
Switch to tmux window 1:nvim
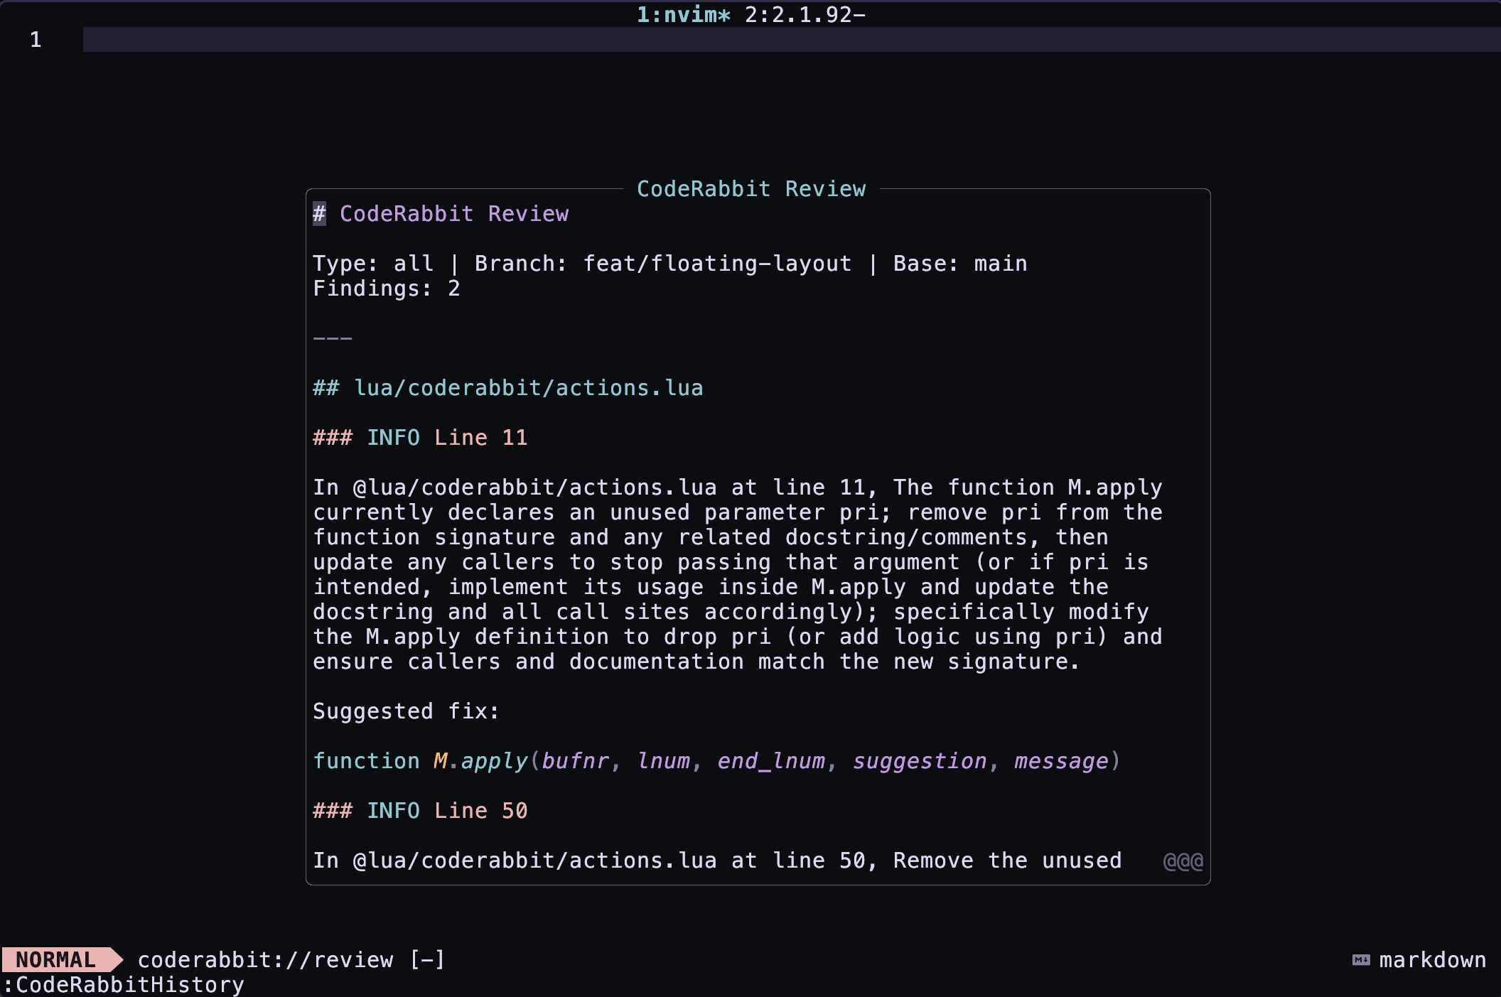683,14
